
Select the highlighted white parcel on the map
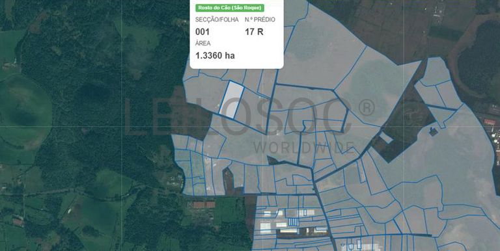(x=232, y=99)
